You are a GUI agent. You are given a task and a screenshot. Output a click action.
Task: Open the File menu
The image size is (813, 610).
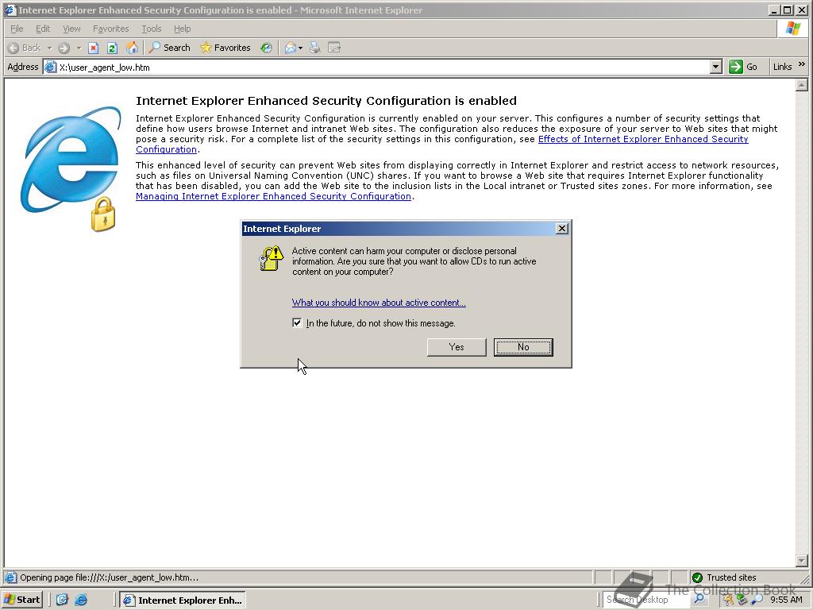coord(17,29)
